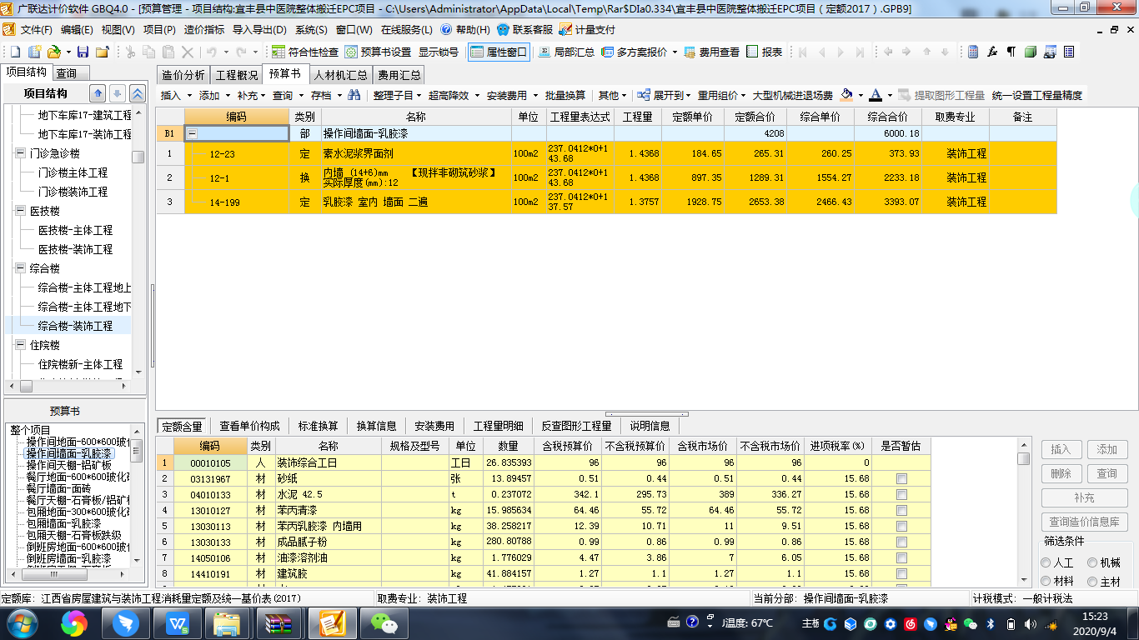Click the New file icon in toolbar
The image size is (1139, 640).
(x=13, y=52)
